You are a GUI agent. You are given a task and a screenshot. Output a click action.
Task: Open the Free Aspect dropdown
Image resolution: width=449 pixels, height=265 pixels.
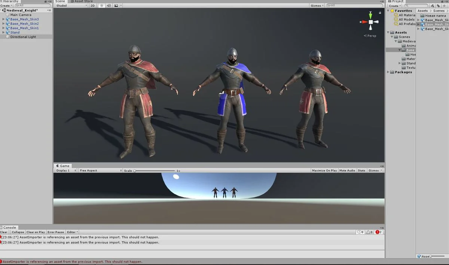(x=100, y=170)
